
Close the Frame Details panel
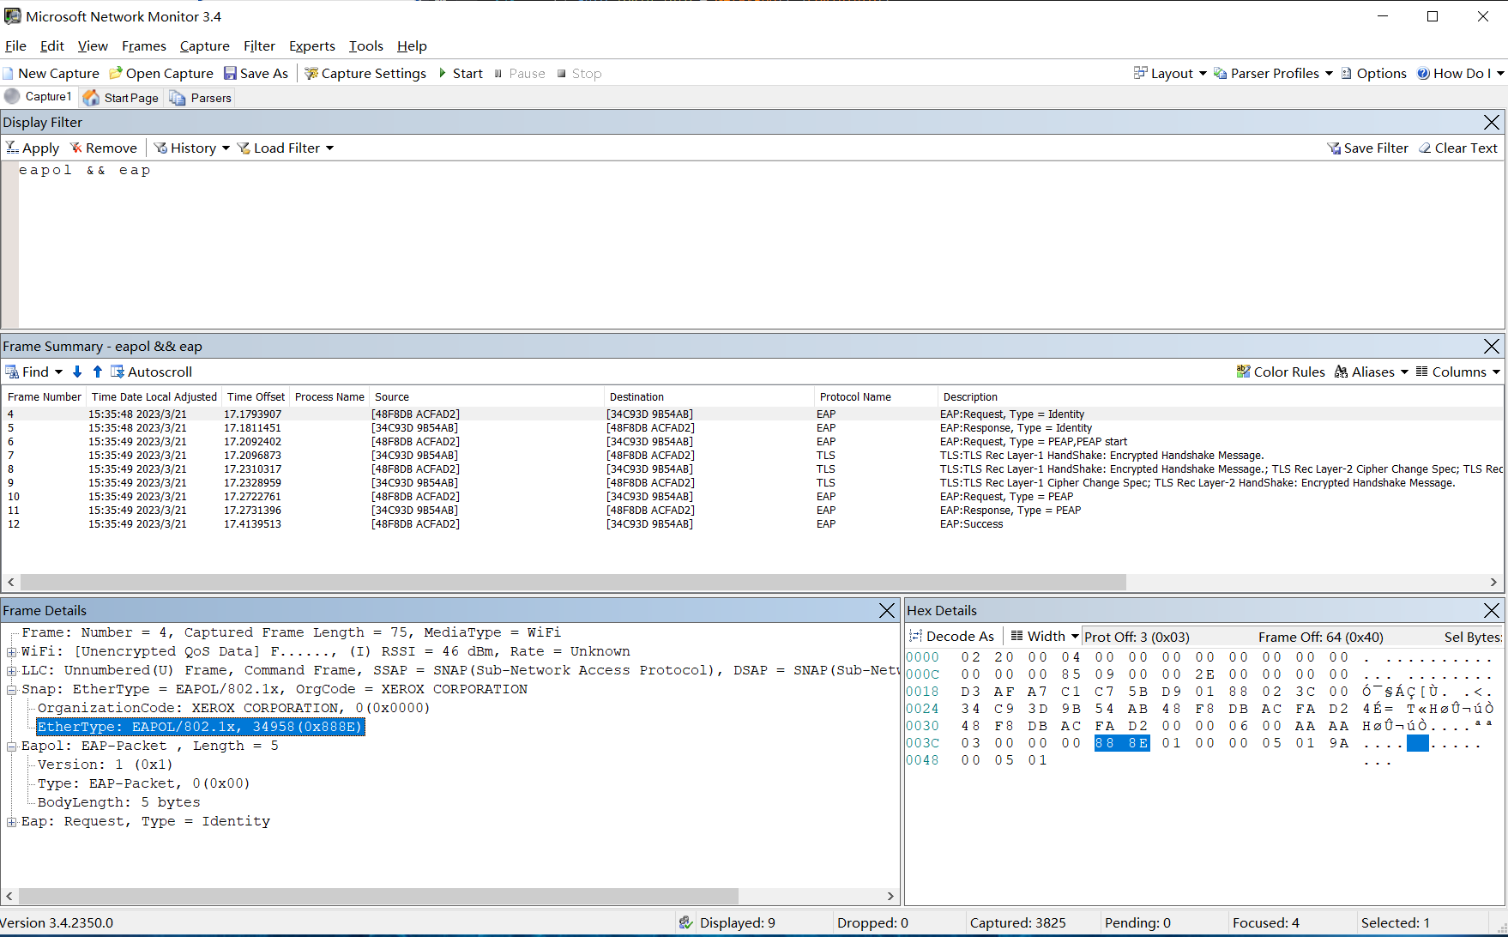click(887, 611)
